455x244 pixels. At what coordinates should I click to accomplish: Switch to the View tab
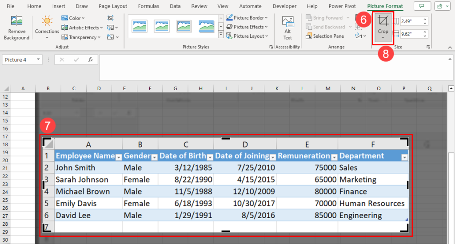(223, 6)
